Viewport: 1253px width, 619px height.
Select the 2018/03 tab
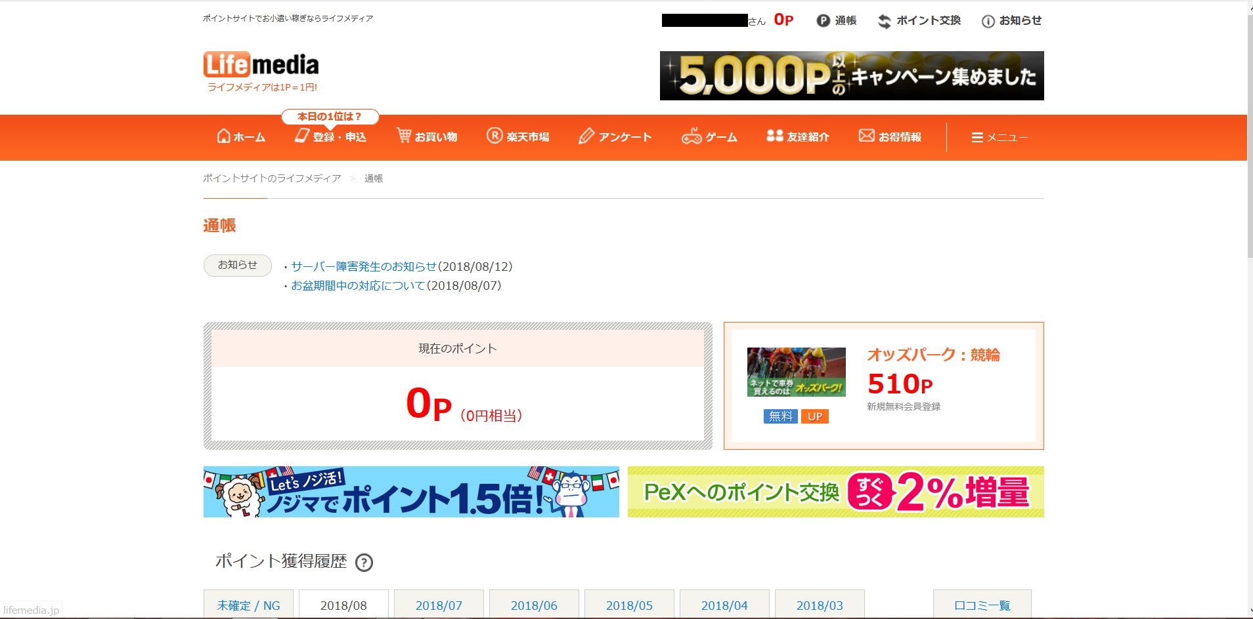click(820, 605)
